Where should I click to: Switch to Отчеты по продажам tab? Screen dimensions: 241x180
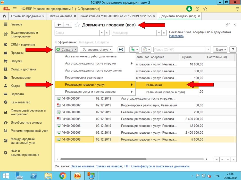26,16
